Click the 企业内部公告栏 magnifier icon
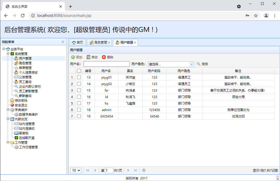 tap(16, 87)
